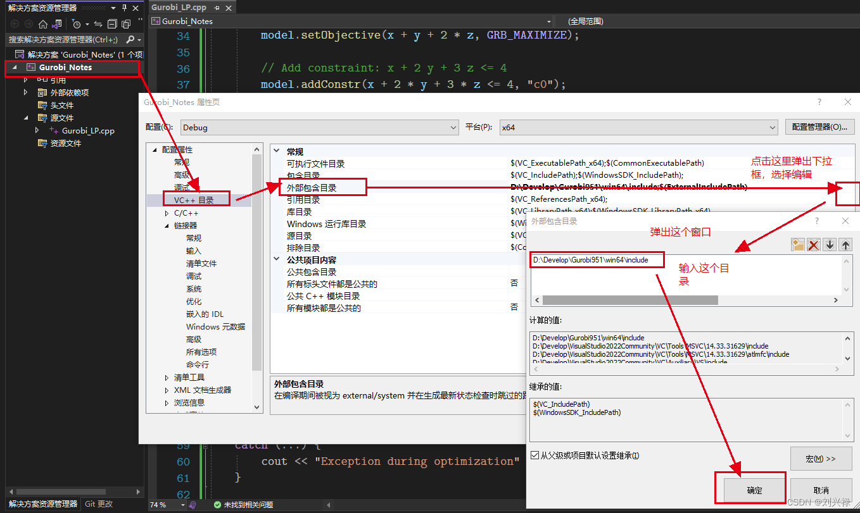Expand the 外部依赖项 node
This screenshot has height=513, width=860.
tap(26, 92)
